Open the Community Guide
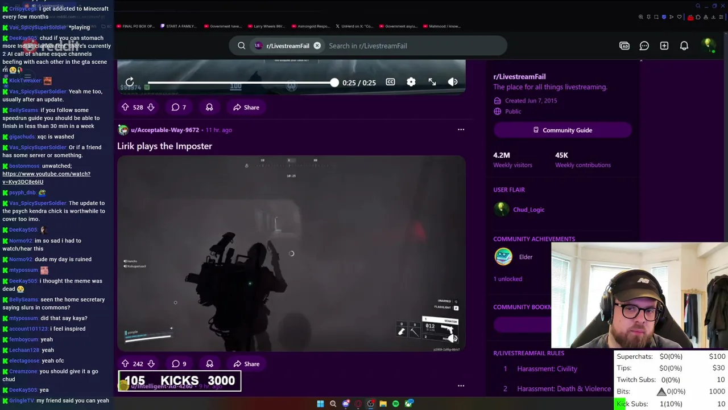The image size is (728, 410). [x=562, y=130]
